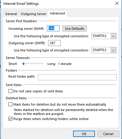Click the Root folder path text box

(x=77, y=77)
